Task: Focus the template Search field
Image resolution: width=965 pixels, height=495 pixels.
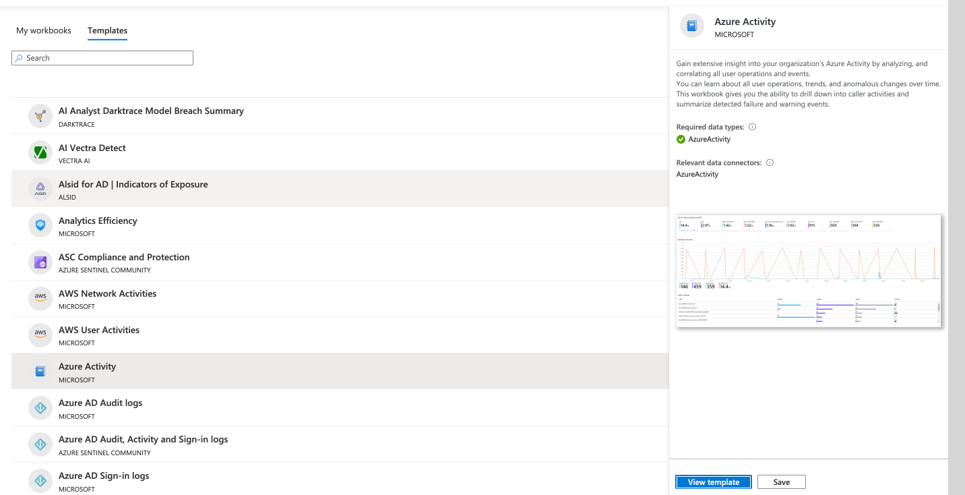Action: click(x=102, y=58)
